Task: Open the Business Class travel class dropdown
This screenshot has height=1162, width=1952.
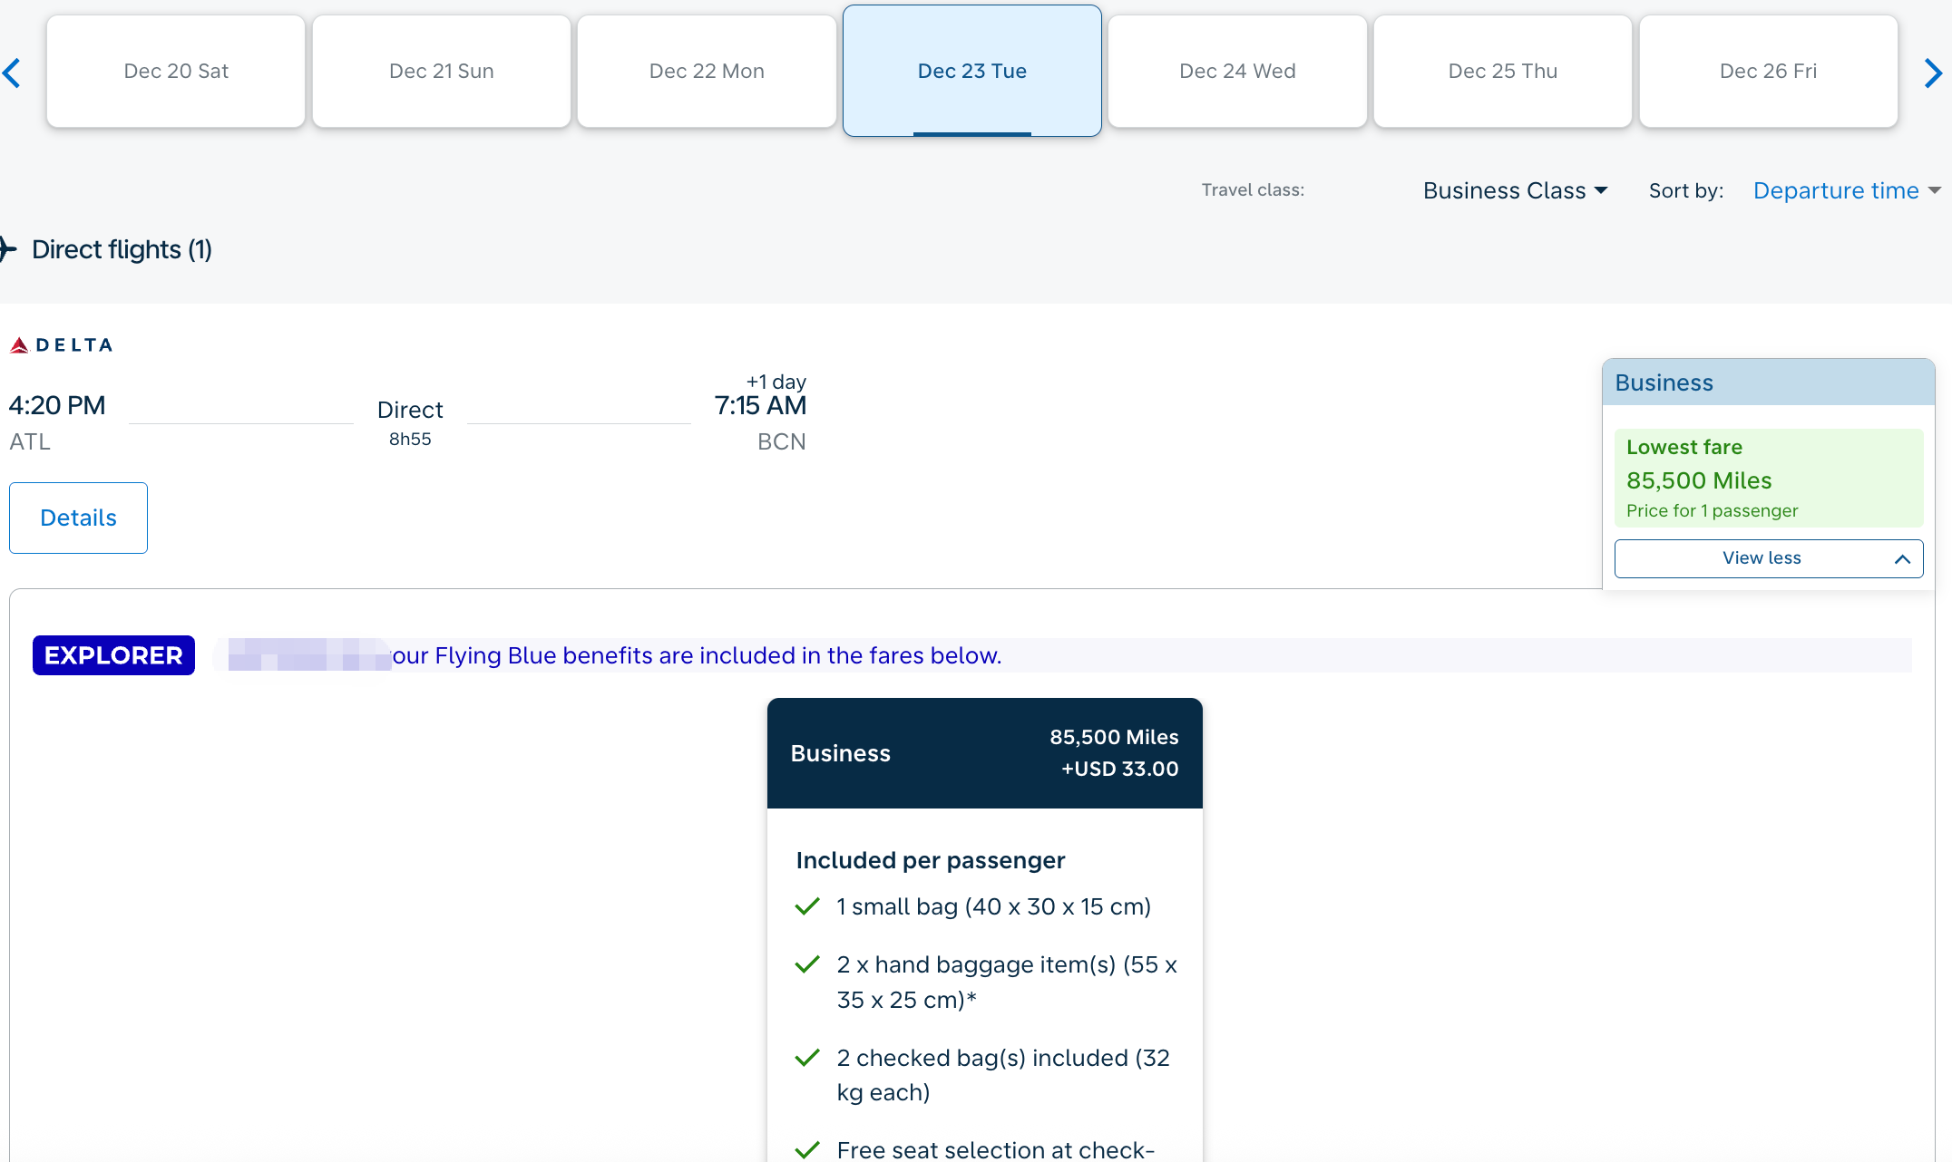Action: click(1515, 190)
